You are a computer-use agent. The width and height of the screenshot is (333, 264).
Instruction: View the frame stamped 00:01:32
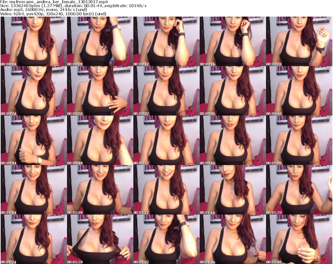(166, 239)
